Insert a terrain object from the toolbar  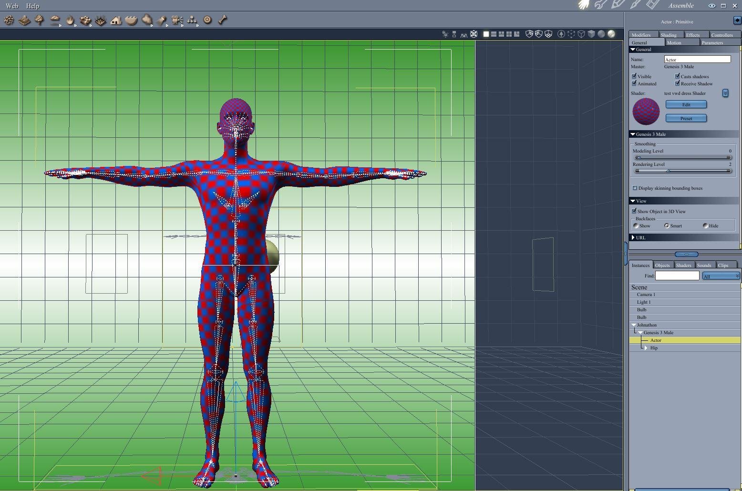pos(24,20)
